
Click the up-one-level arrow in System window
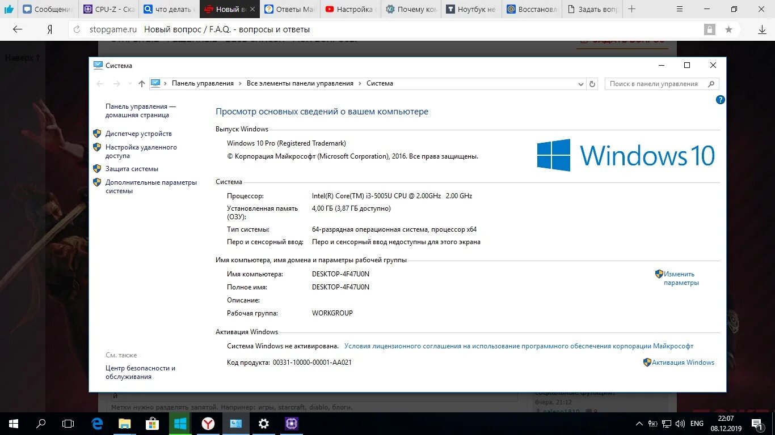(x=142, y=84)
